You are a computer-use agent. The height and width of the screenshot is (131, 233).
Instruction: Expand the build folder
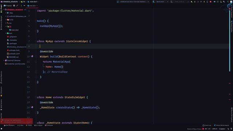6,20
